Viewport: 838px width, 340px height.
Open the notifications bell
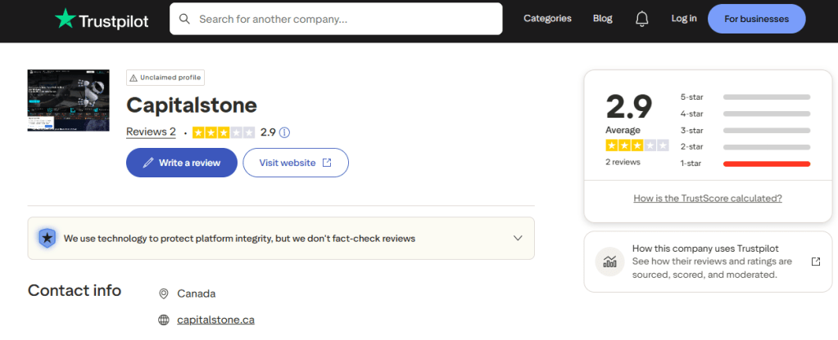coord(642,19)
